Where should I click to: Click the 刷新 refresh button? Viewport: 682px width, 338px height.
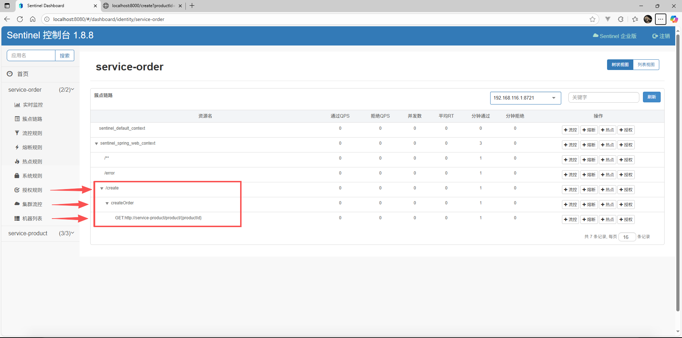[x=651, y=97]
